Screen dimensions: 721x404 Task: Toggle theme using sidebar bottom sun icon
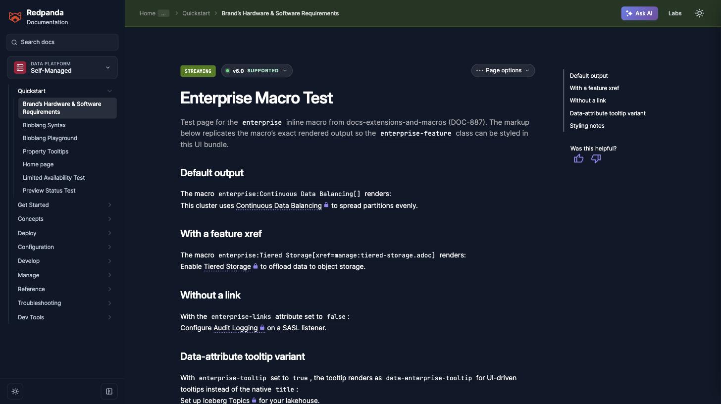pos(15,392)
